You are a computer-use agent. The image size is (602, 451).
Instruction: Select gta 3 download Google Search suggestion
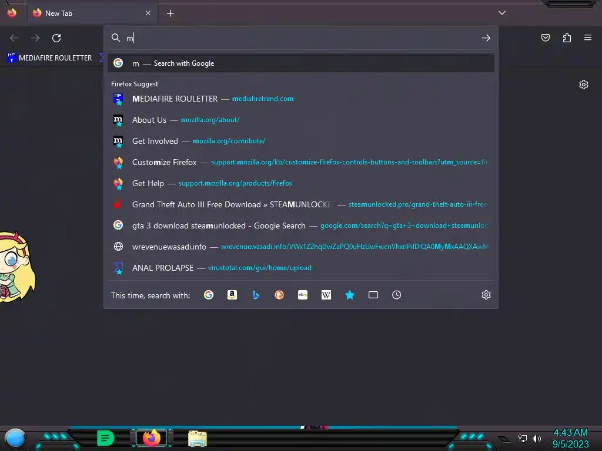click(301, 225)
